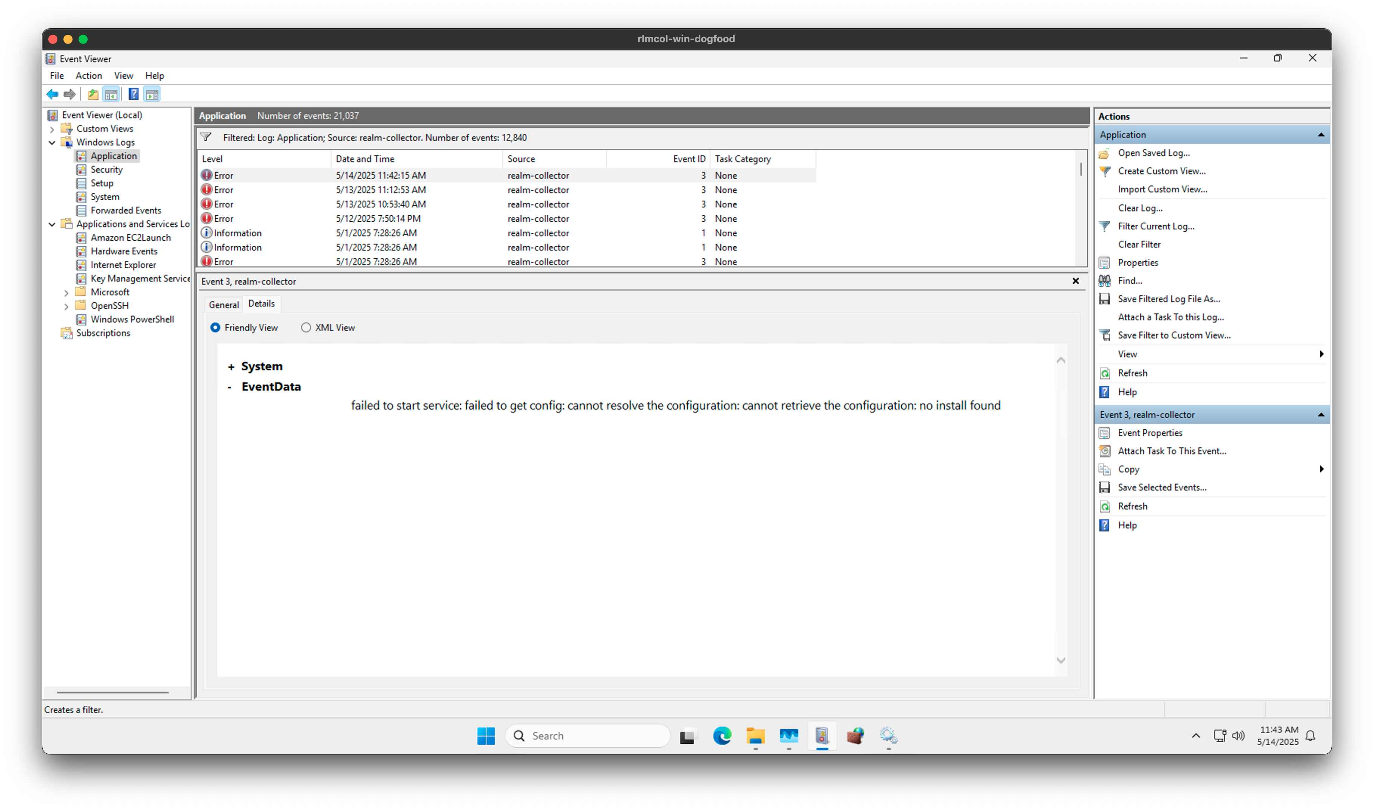1374x810 pixels.
Task: Select the Security log in tree
Action: (x=107, y=170)
